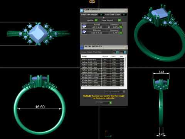
Task: Click the green Save Report arrow
Action: click(119, 20)
